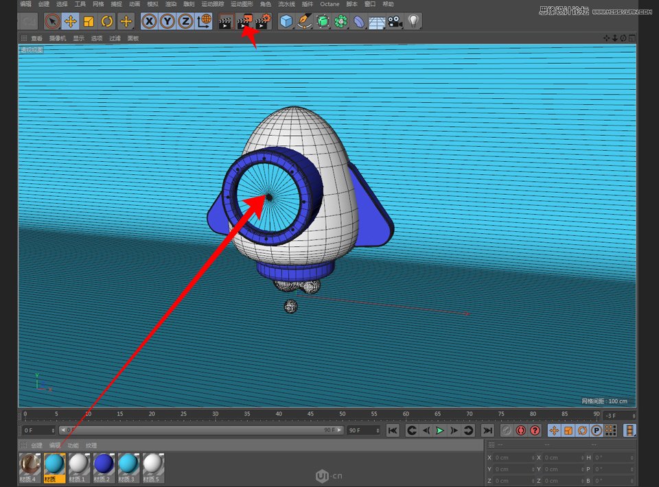This screenshot has width=659, height=487.
Task: Click the play button on the timeline
Action: coord(441,430)
